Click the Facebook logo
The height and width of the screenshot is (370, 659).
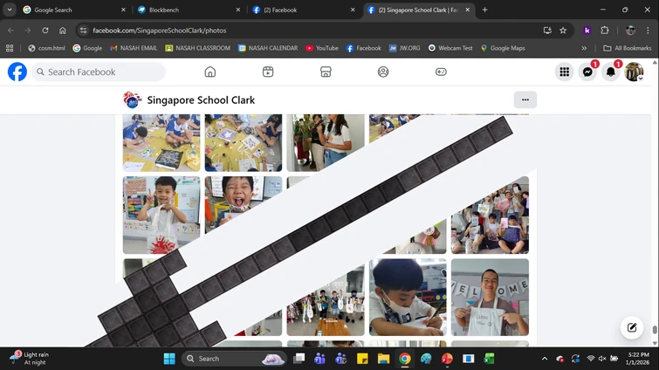(x=17, y=72)
